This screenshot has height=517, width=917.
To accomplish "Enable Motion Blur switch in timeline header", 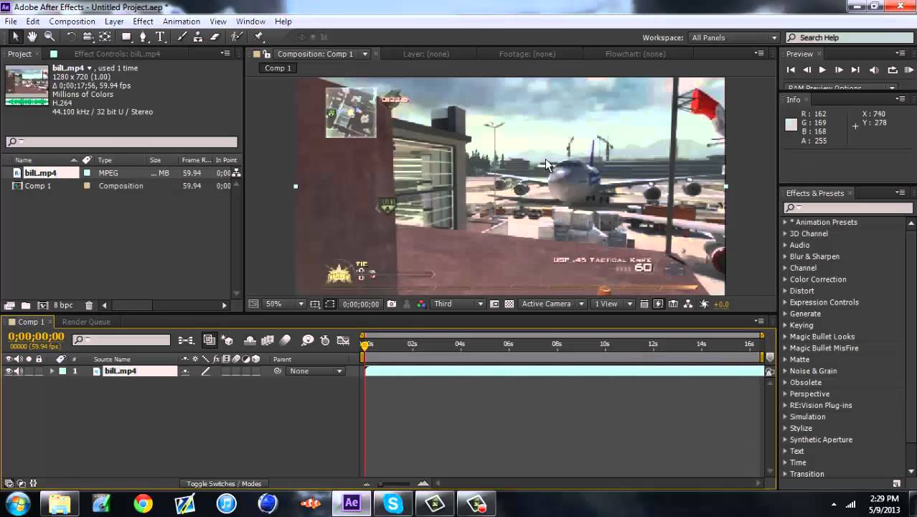I will pos(285,340).
